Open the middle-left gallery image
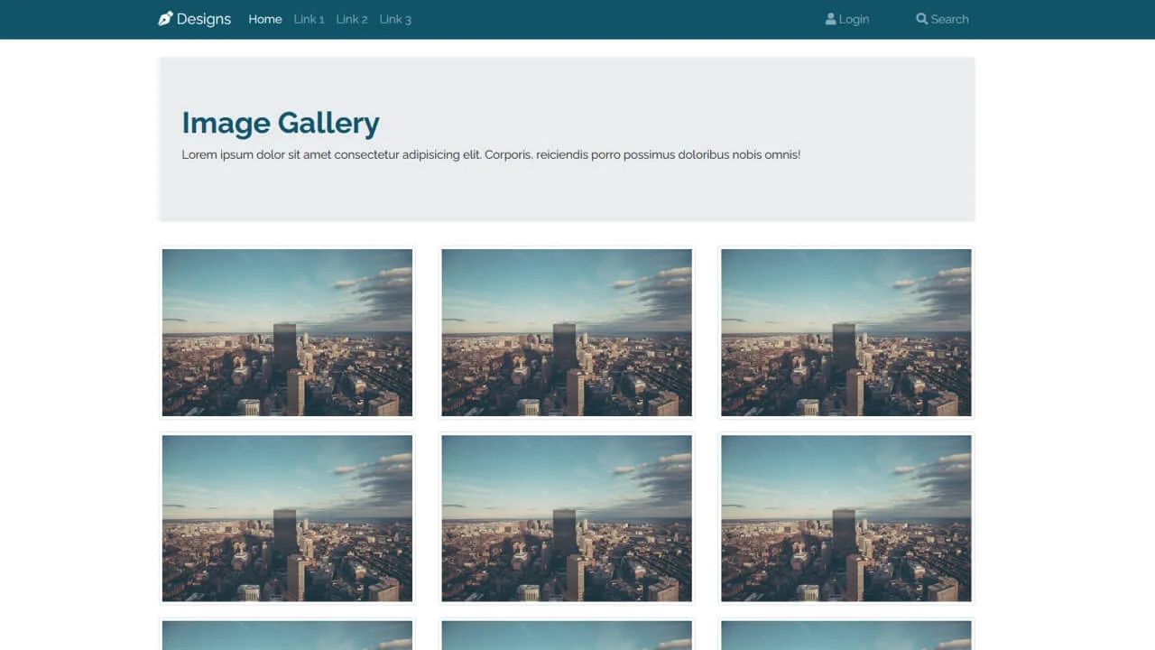Image resolution: width=1155 pixels, height=650 pixels. click(x=286, y=518)
